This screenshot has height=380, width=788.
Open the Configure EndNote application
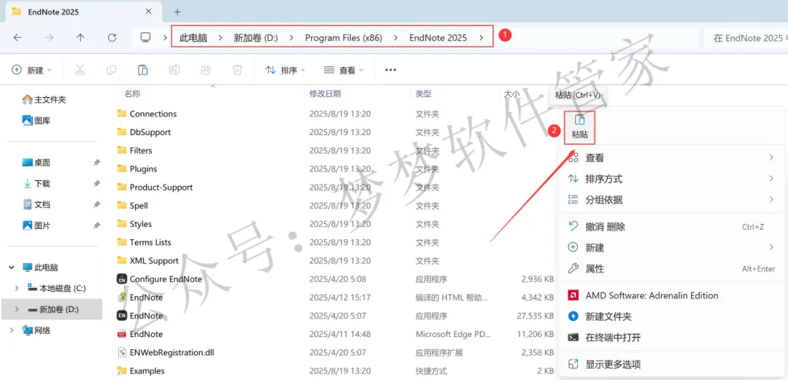point(166,279)
